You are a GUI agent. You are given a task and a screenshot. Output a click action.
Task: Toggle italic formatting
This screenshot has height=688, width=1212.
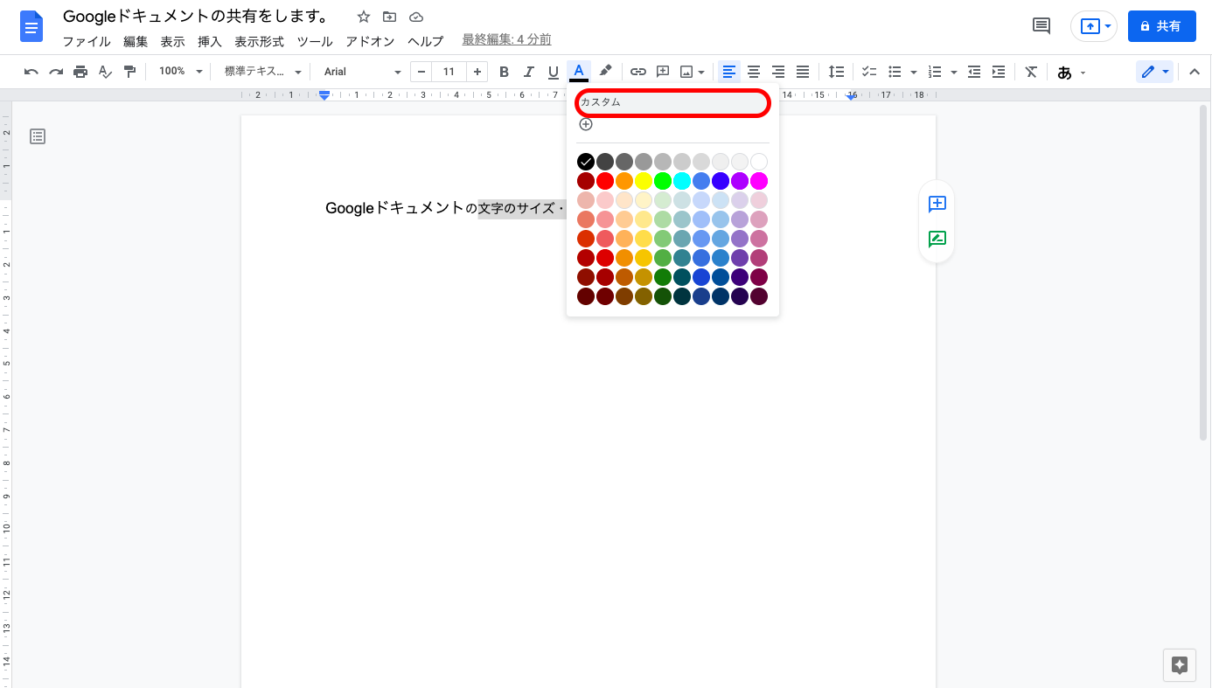coord(528,72)
